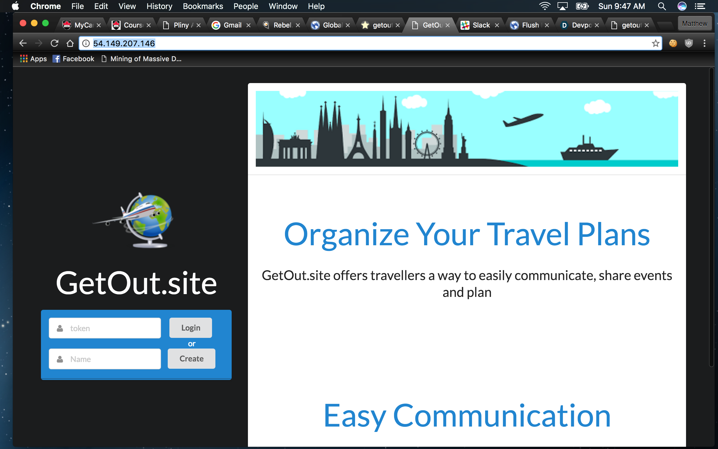Open macOS notification center list icon

(x=700, y=6)
